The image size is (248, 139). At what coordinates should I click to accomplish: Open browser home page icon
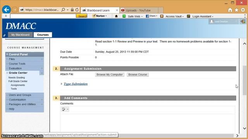point(230,10)
